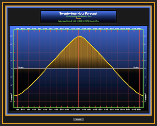Click the -40° label on left axis
This screenshot has height=126, width=157.
[x=11, y=85]
